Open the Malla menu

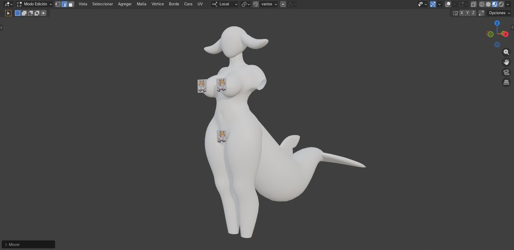coord(141,4)
